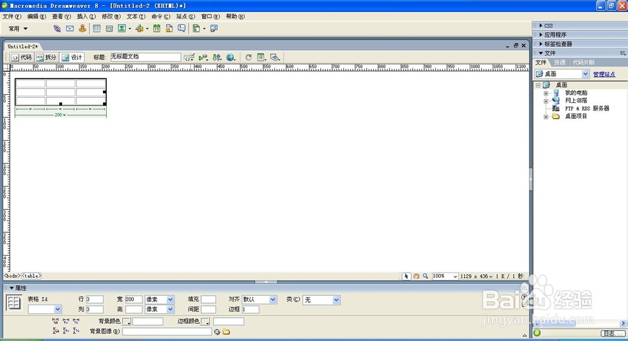Open the 100% zoom level dropdown

455,276
